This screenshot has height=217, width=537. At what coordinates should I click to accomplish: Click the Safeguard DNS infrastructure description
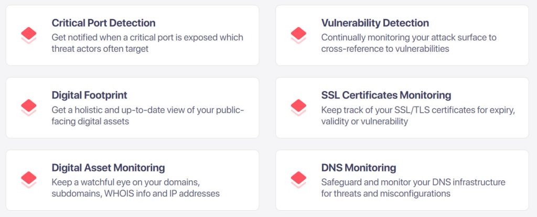tap(413, 188)
